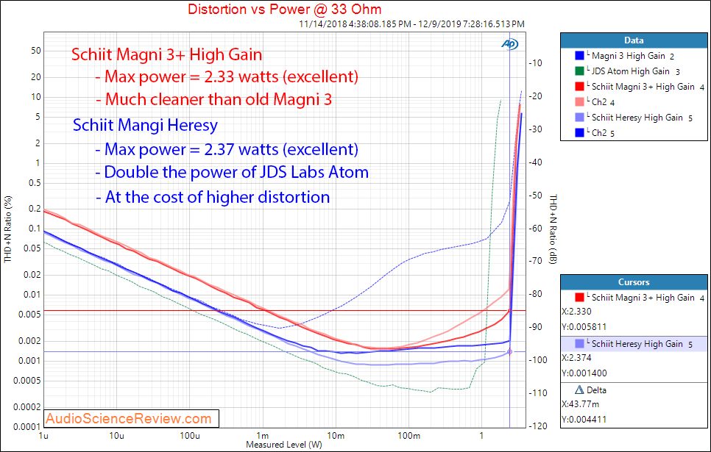Click the delta value 'Y:0.004411'
The image size is (711, 452).
click(x=584, y=420)
